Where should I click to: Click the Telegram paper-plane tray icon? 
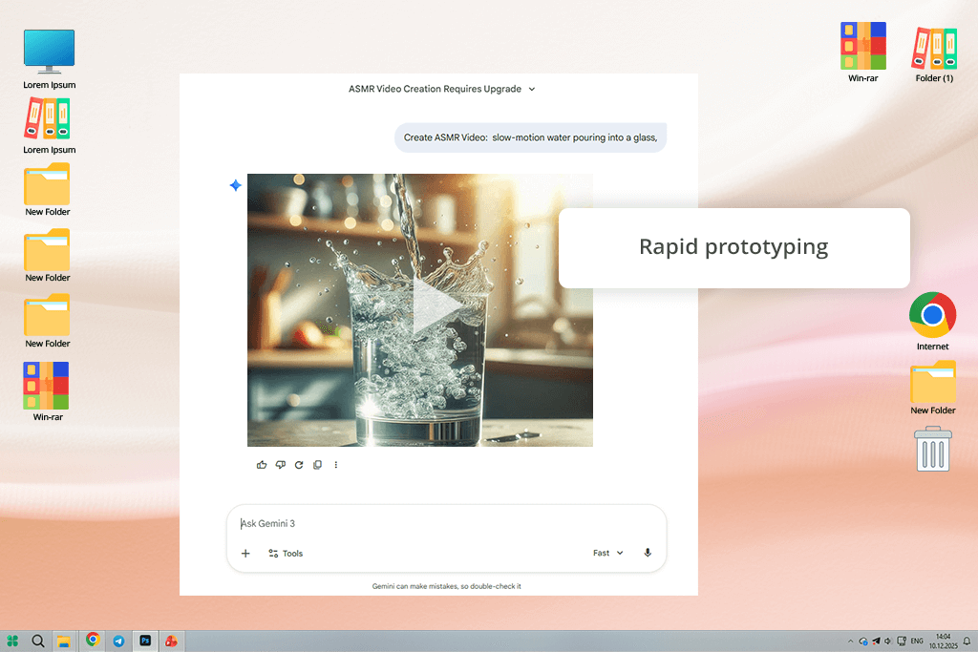(x=876, y=641)
